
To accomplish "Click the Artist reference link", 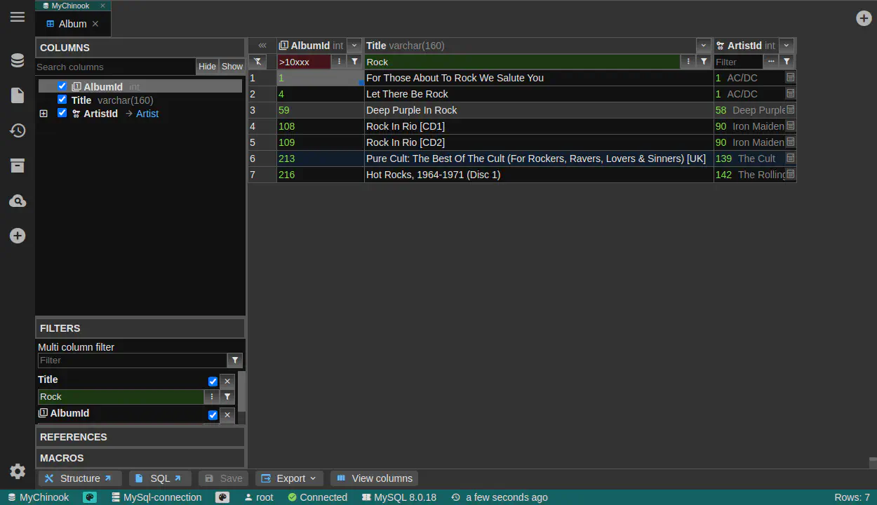I will click(147, 114).
